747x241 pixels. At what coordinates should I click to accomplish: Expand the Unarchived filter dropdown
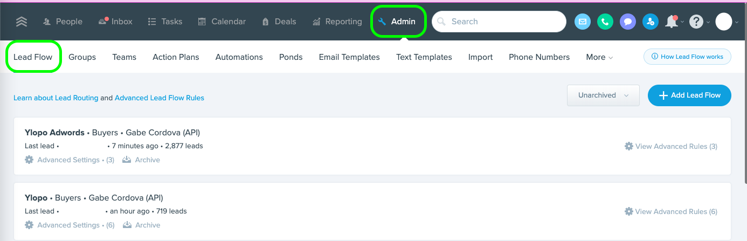coord(603,95)
